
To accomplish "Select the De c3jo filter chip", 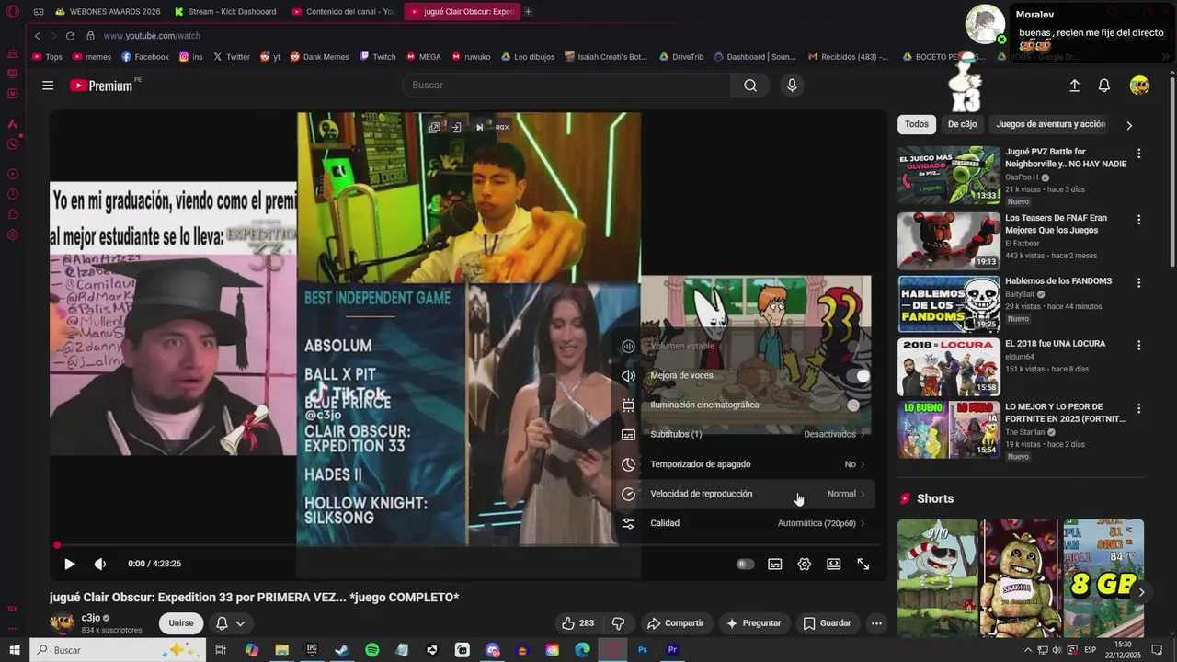I will (962, 124).
